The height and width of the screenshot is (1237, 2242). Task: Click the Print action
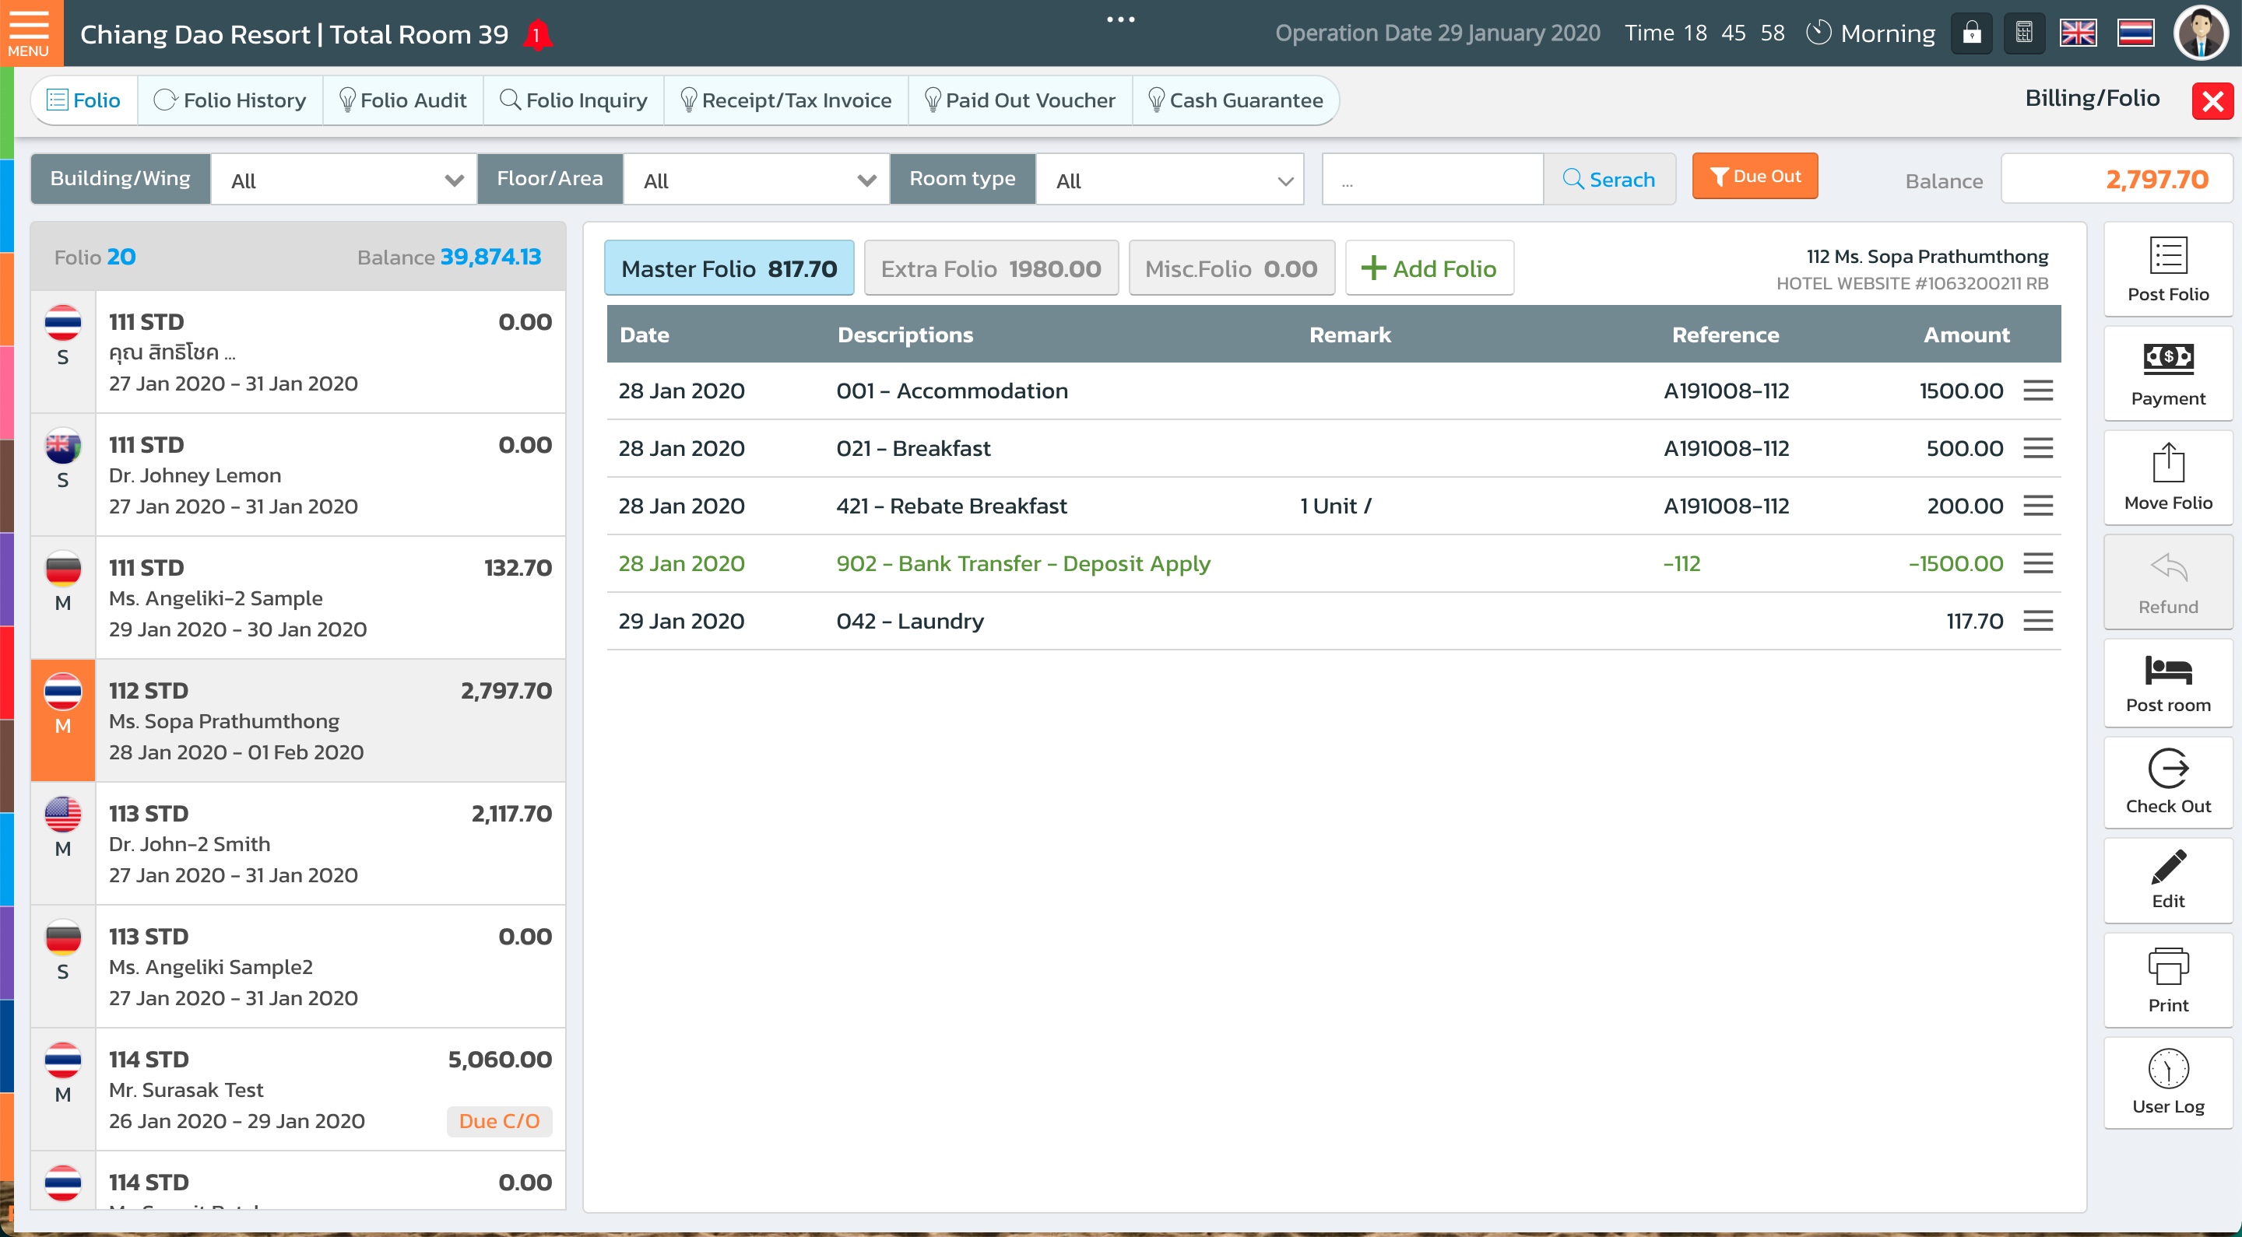click(x=2167, y=980)
